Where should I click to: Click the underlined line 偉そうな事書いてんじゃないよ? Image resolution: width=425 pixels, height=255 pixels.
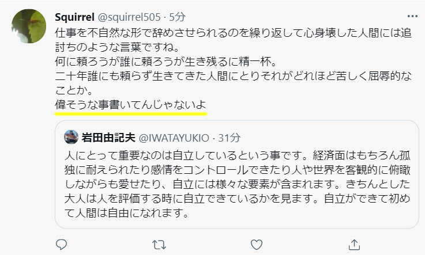coord(131,105)
